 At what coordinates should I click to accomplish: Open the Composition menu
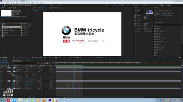coord(13,3)
